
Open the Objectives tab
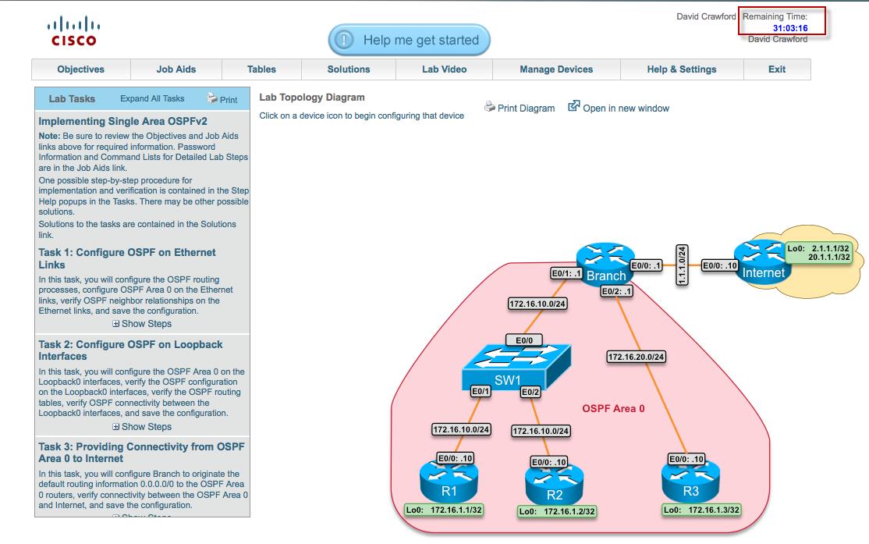pyautogui.click(x=80, y=69)
